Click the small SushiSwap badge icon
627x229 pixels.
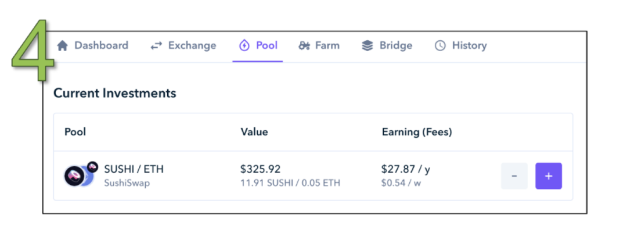pyautogui.click(x=92, y=167)
